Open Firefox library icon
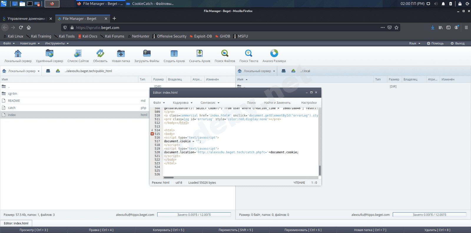 pos(441,27)
